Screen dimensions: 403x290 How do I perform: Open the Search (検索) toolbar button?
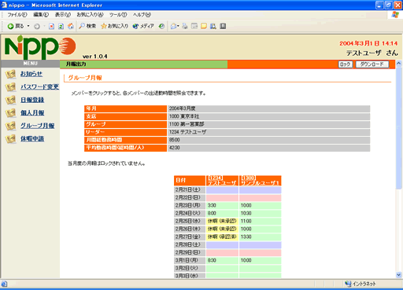(x=87, y=26)
